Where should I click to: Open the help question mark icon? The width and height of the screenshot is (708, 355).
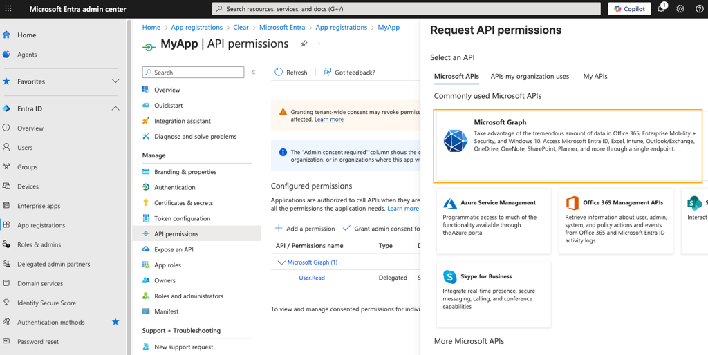point(700,9)
